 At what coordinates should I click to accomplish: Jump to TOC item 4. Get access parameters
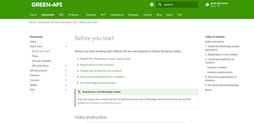pyautogui.click(x=221, y=79)
